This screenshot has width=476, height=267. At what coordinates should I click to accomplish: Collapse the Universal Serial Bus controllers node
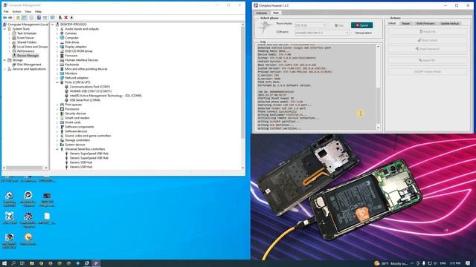[x=57, y=149]
